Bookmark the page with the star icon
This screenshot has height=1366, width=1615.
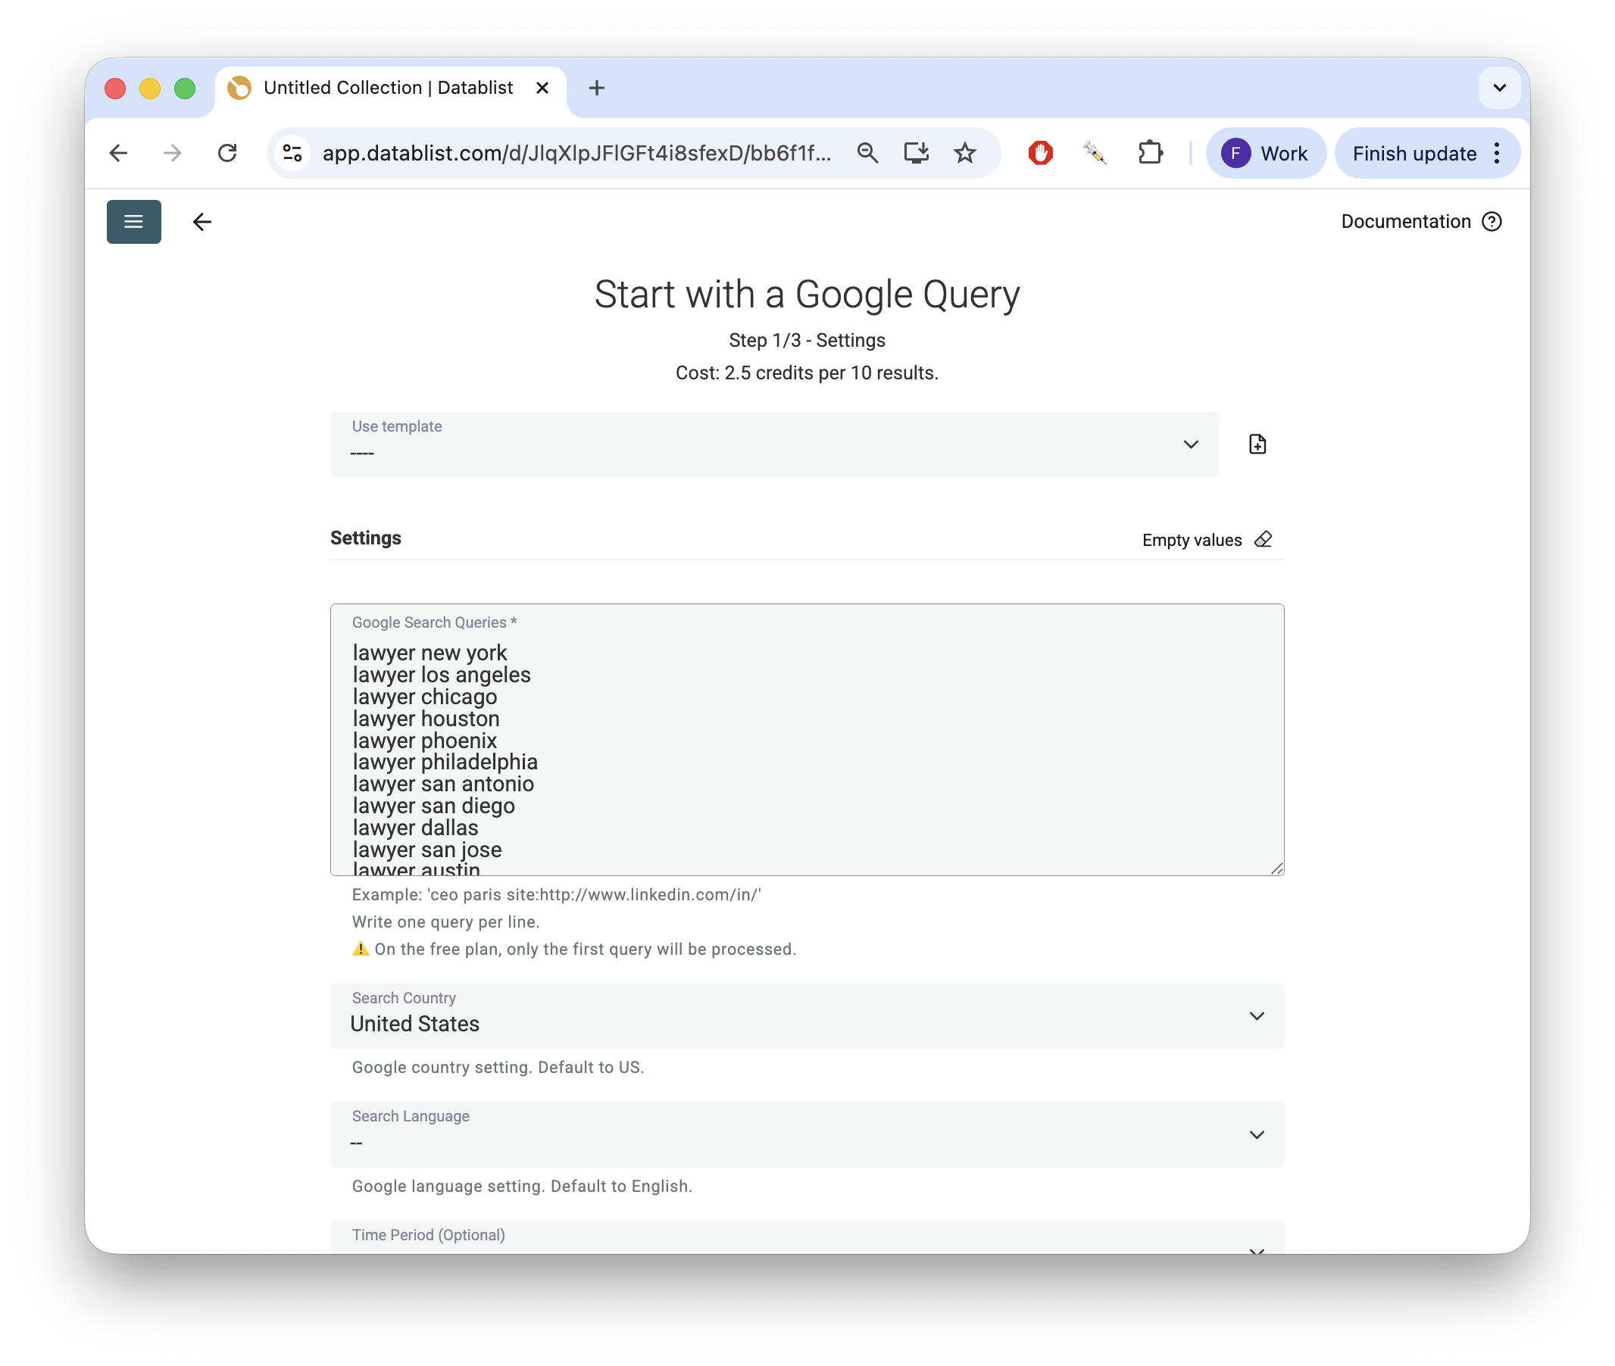point(964,153)
